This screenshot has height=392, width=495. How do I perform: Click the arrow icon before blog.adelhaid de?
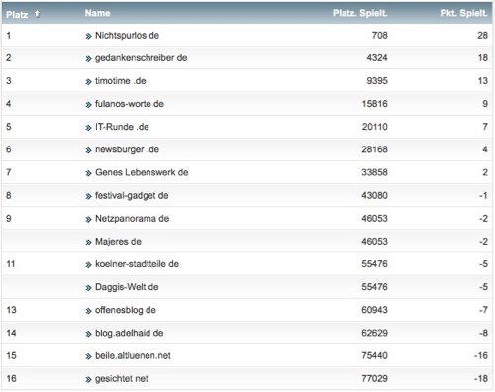pyautogui.click(x=88, y=334)
